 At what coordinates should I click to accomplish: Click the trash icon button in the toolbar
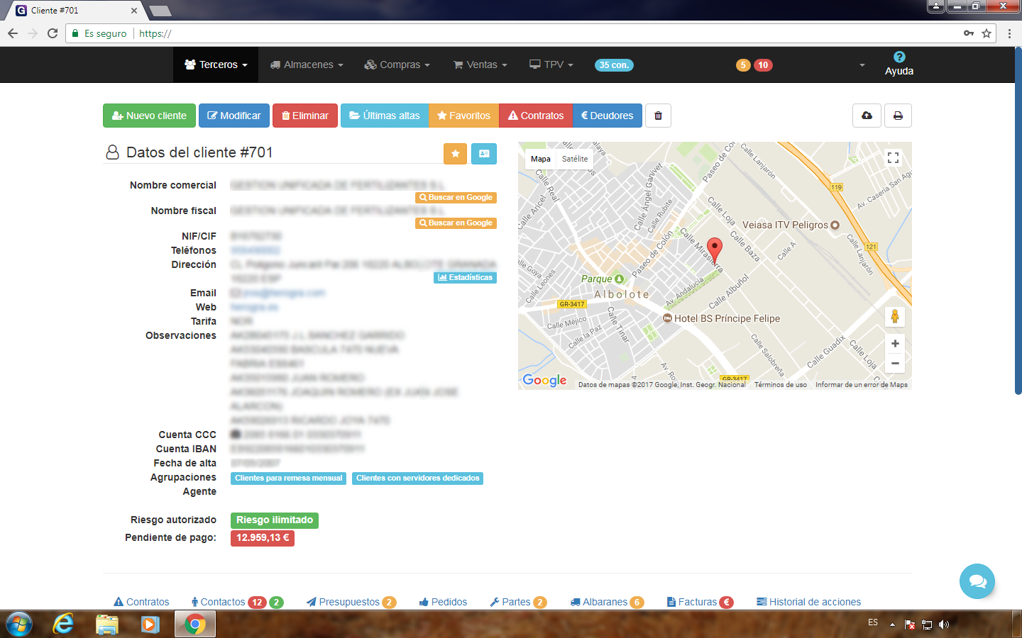[658, 116]
